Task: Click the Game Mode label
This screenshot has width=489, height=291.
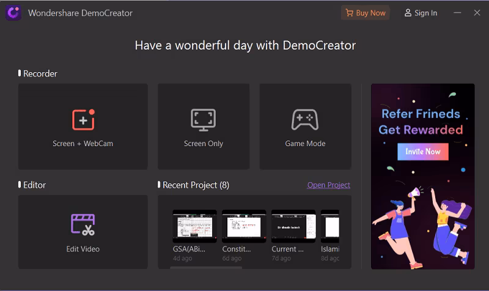Action: coord(305,144)
